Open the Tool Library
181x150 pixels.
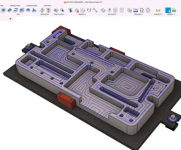(129, 10)
